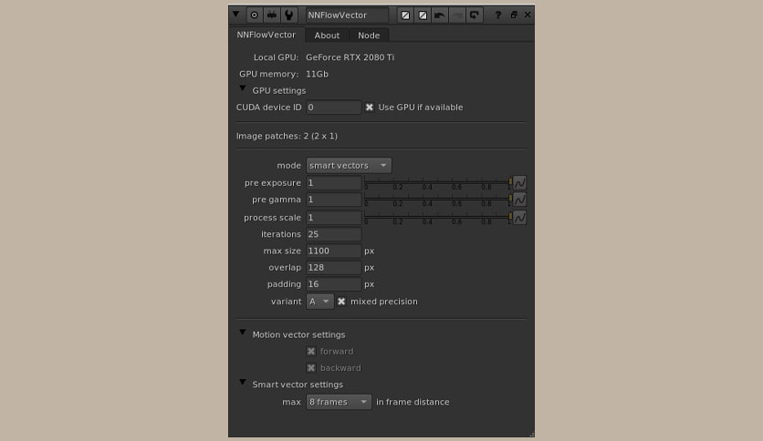
Task: Toggle the forward checkbox
Action: pos(311,351)
